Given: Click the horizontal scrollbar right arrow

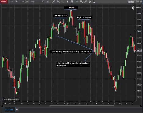Looking at the screenshot, I should pyautogui.click(x=141, y=106).
